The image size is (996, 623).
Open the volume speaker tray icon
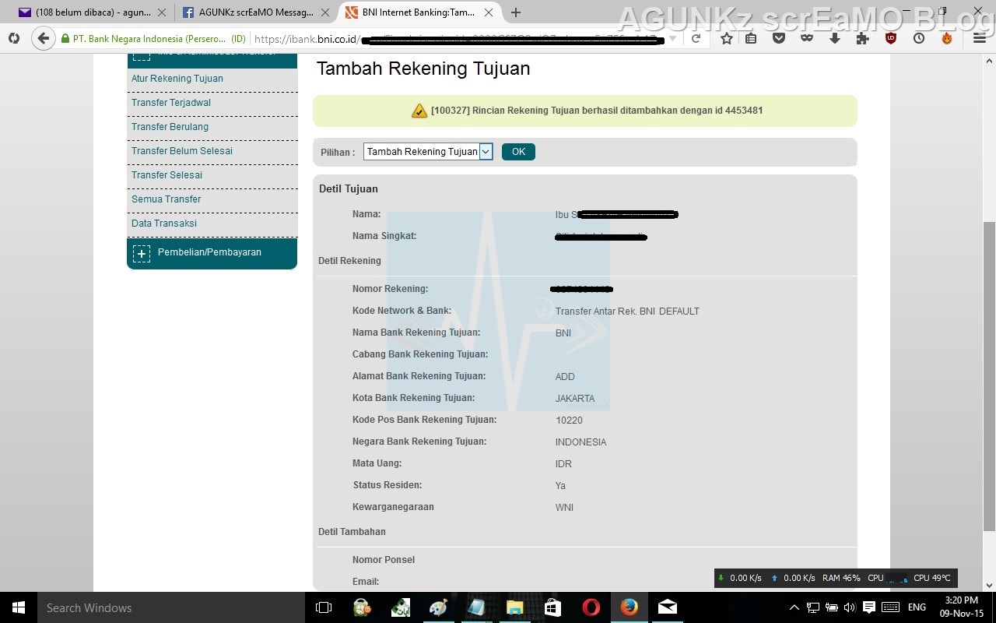point(849,607)
